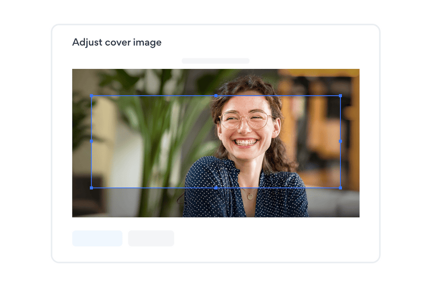Click the right-middle crop handle
The image size is (431, 287).
coord(340,141)
